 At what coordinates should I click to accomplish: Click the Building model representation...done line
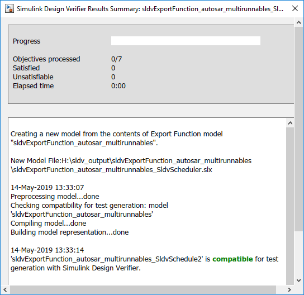[70, 232]
